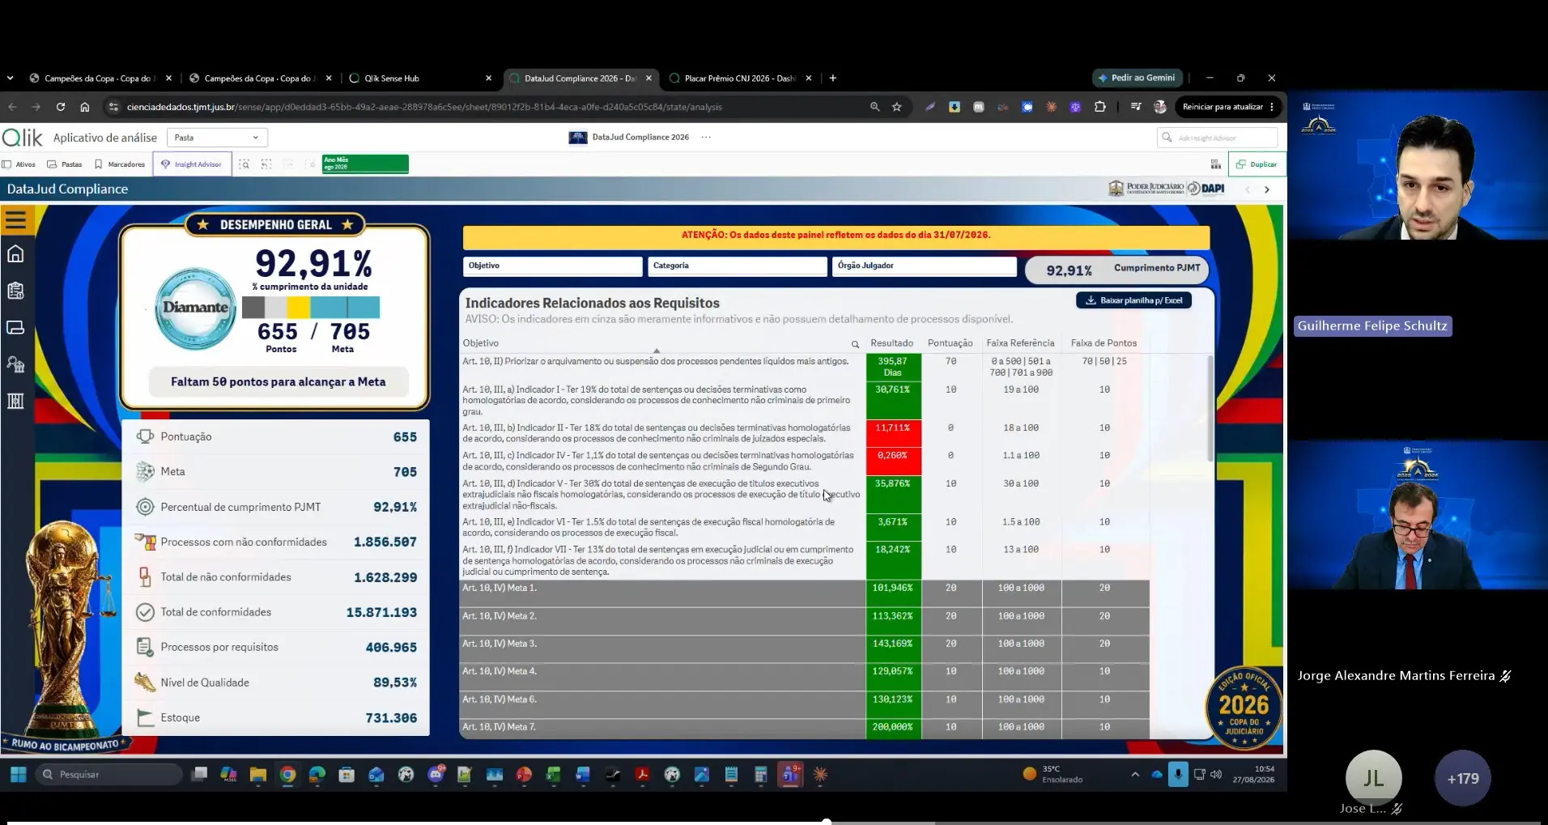1548x825 pixels.
Task: Show hidden system tray icons
Action: coord(1135,775)
